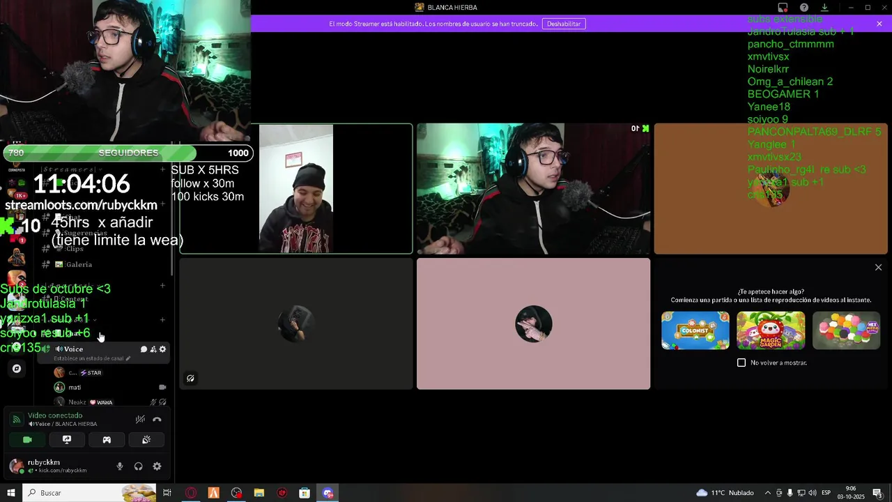Select the voice user with the STAR tag
The image size is (892, 502).
[x=111, y=372]
